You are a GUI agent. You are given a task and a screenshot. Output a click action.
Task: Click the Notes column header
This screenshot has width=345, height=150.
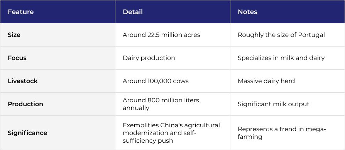(247, 12)
